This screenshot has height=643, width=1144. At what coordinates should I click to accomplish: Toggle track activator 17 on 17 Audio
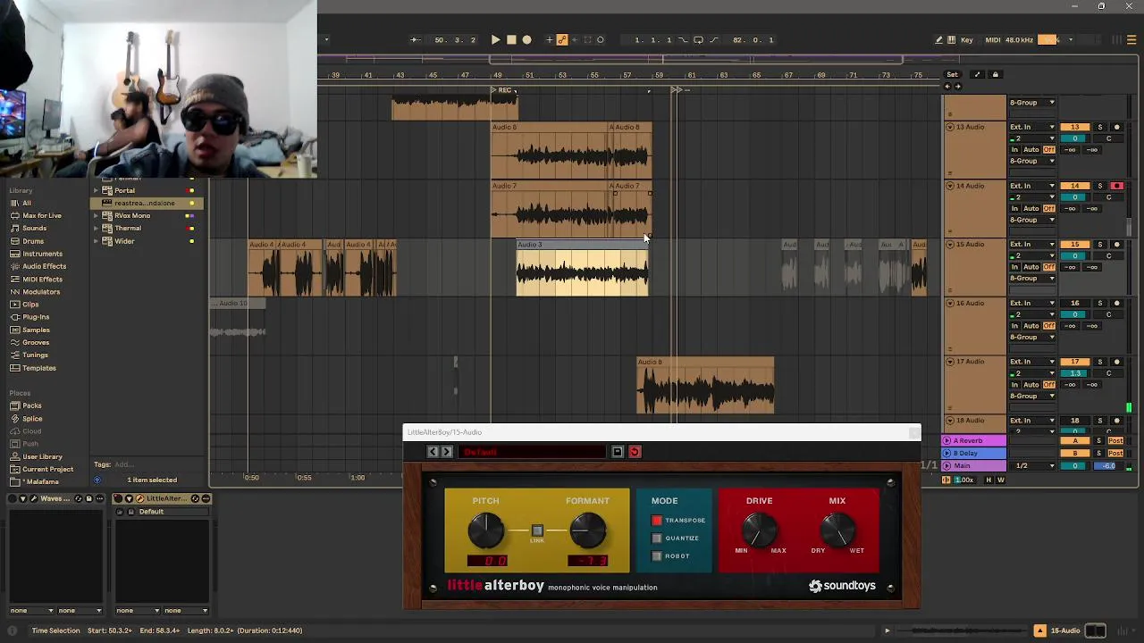click(1075, 362)
